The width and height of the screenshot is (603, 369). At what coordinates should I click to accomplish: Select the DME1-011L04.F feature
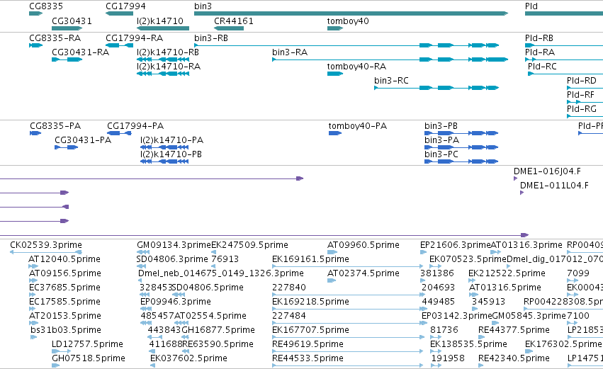(x=554, y=186)
